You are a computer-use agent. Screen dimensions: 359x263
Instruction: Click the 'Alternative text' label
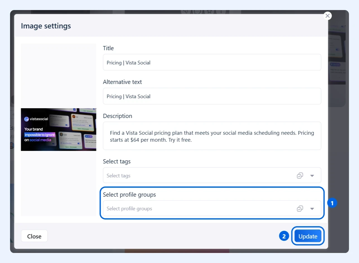[x=122, y=82]
